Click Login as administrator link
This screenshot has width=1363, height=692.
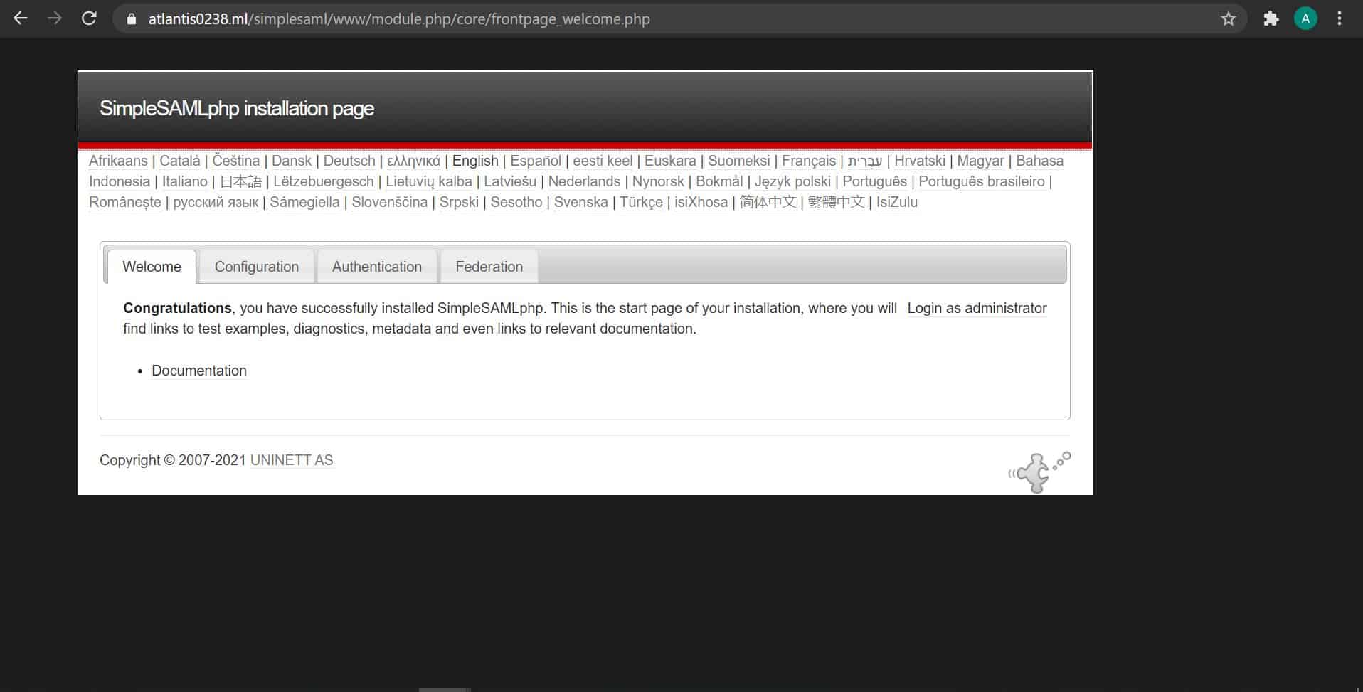(977, 308)
